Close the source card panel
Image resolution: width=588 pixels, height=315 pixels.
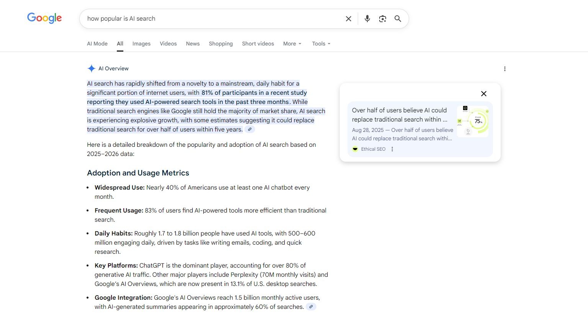tap(483, 94)
